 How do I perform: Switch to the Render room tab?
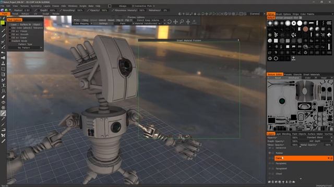click(56, 14)
